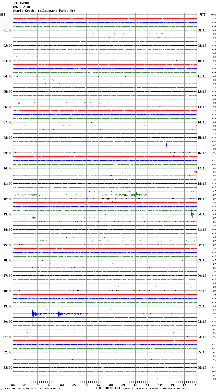217x392 pixels.
Task: Select the MST hour label '08:00'
Action: (x=8, y=138)
